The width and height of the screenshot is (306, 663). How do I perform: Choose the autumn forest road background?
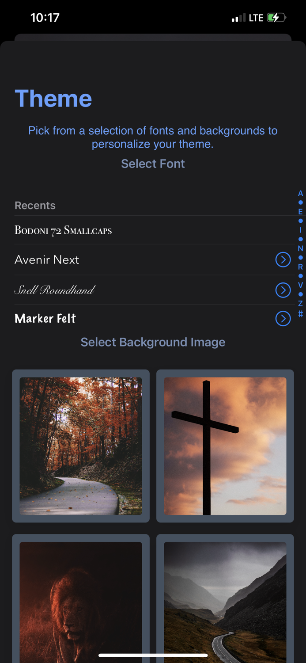pos(81,446)
